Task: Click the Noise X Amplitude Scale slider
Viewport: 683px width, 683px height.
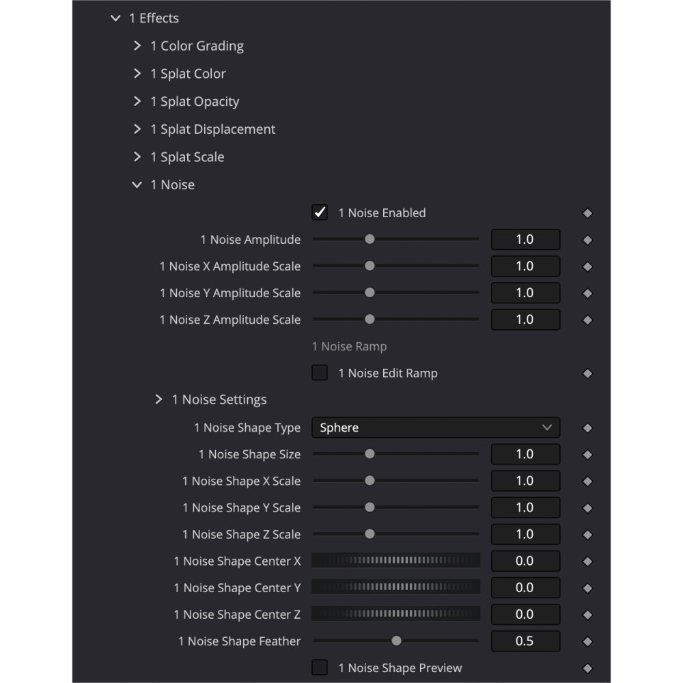Action: coord(395,266)
